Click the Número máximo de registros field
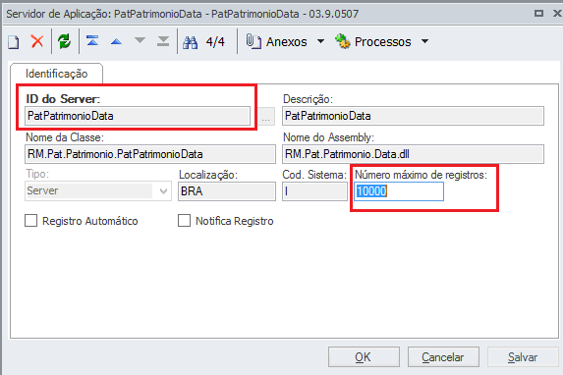 (399, 191)
